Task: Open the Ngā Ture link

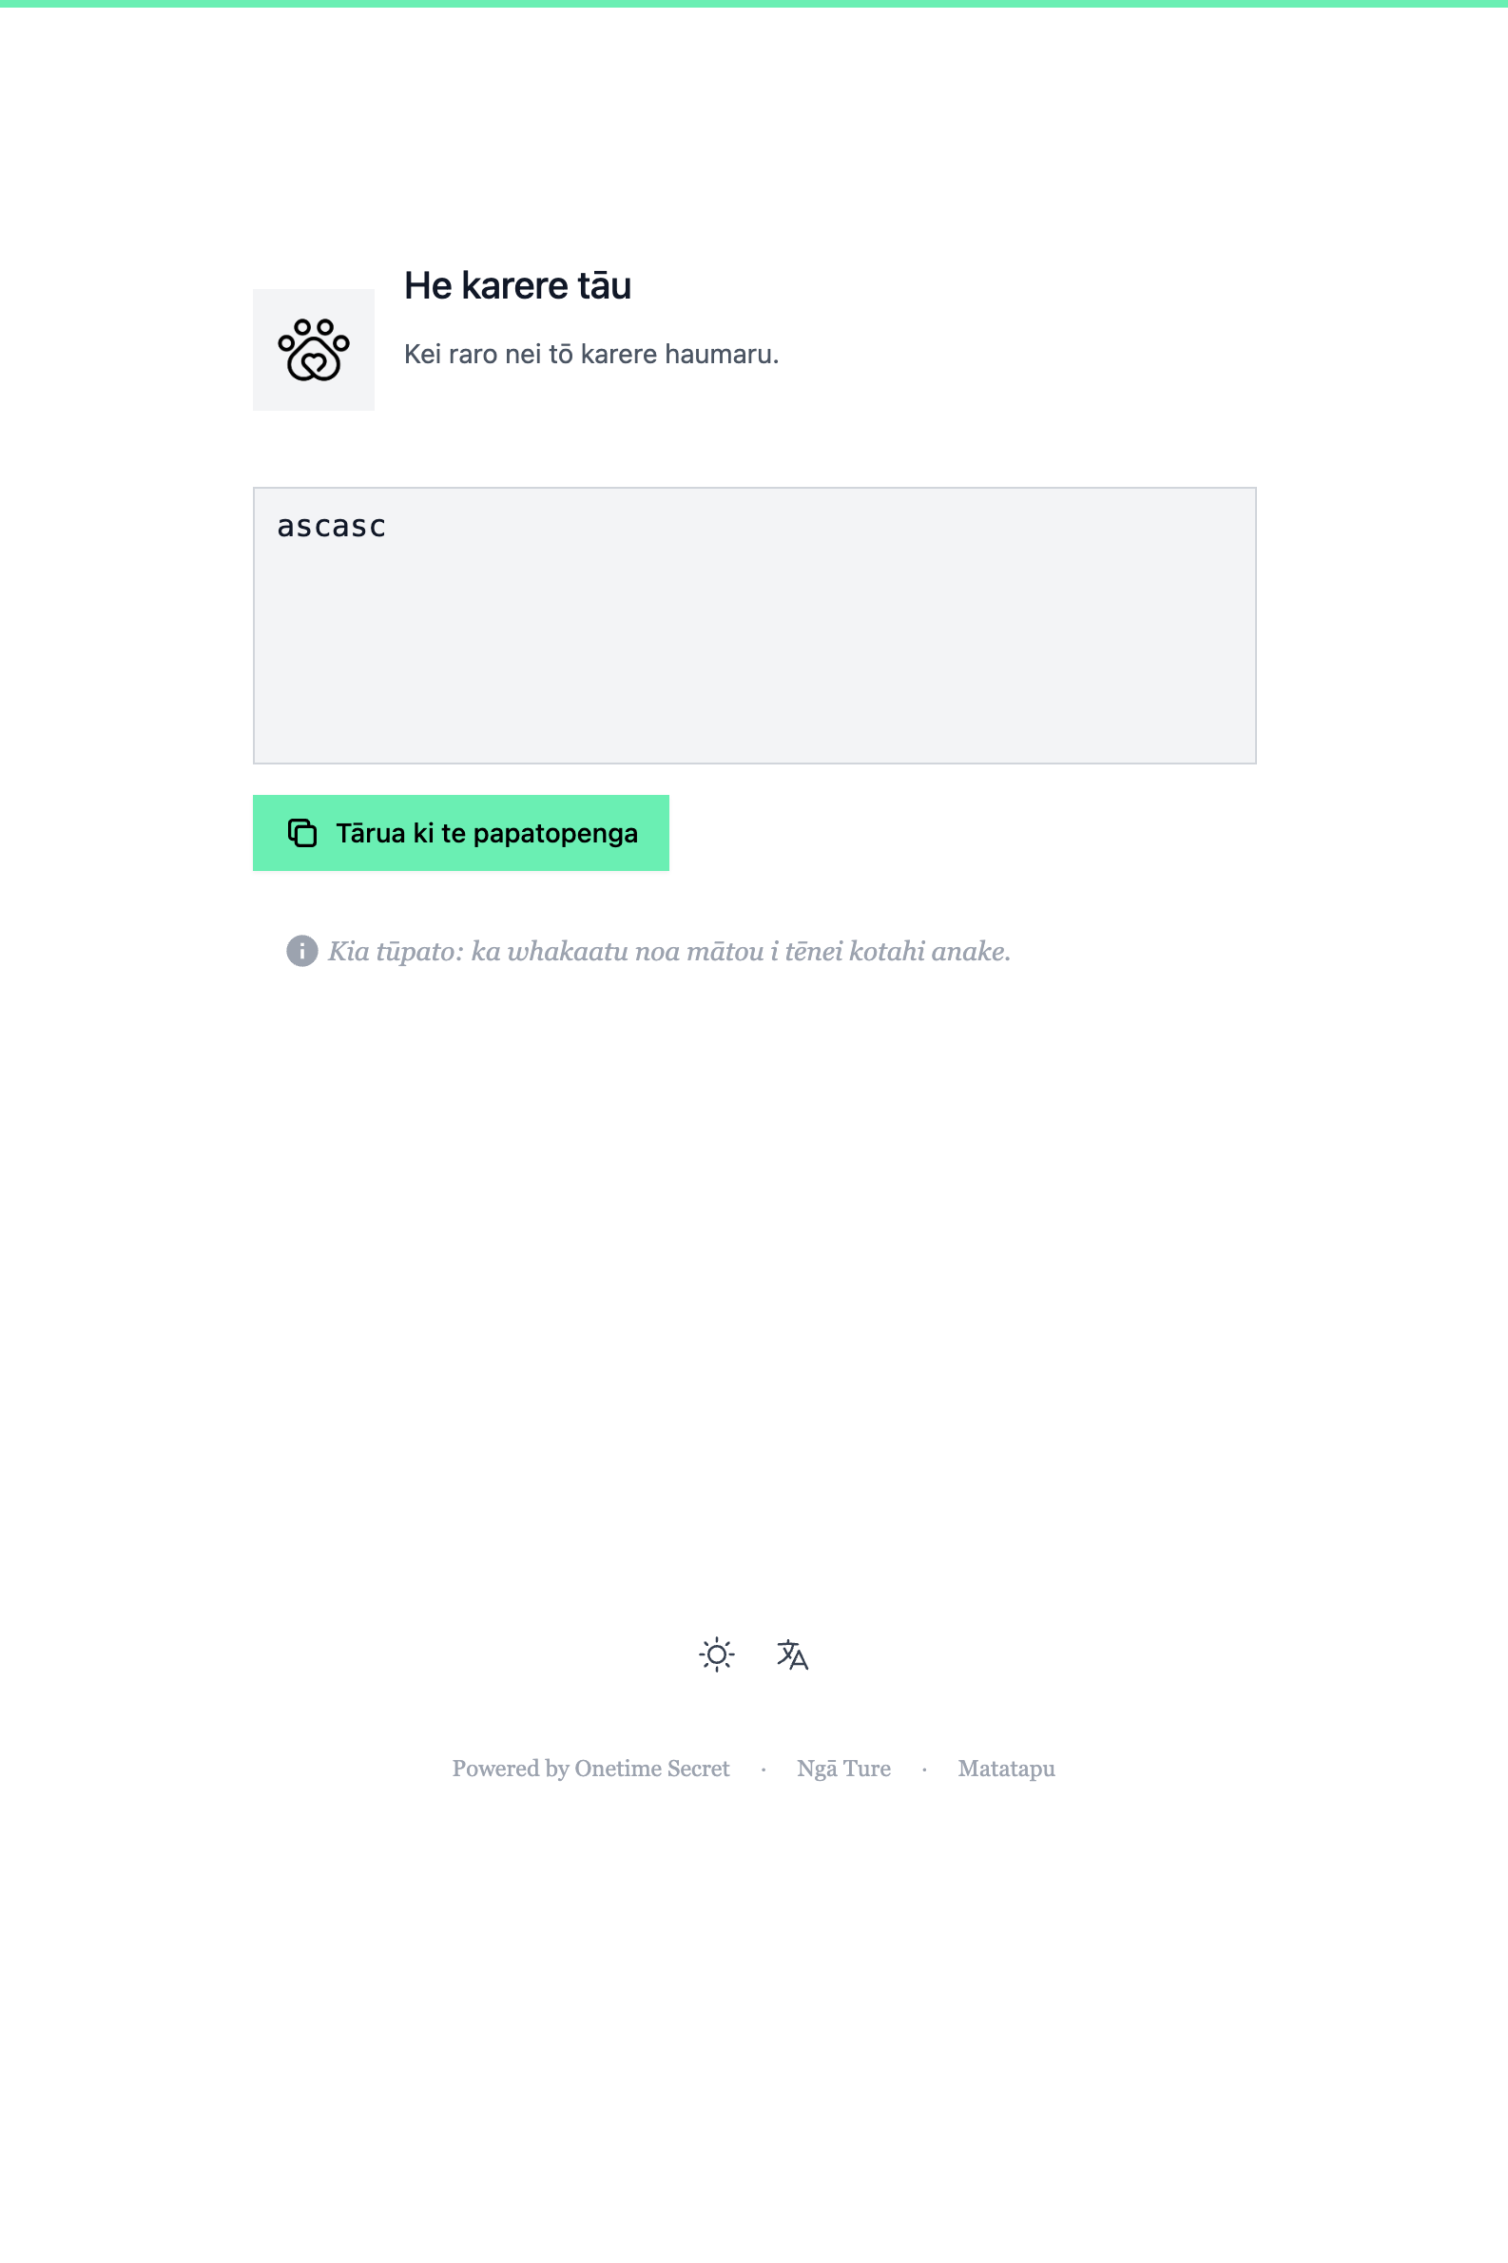Action: 843,1769
